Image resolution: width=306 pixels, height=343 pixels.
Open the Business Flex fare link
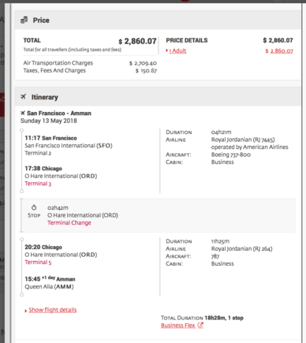click(x=178, y=326)
